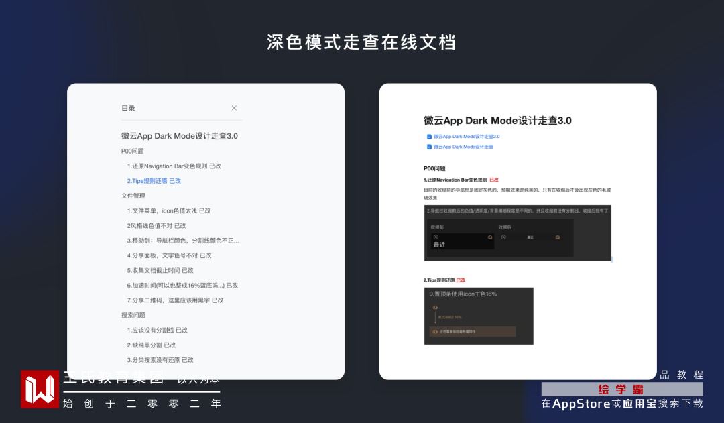The width and height of the screenshot is (724, 423).
Task: Jump to P00问题 section in outline
Action: (x=133, y=151)
